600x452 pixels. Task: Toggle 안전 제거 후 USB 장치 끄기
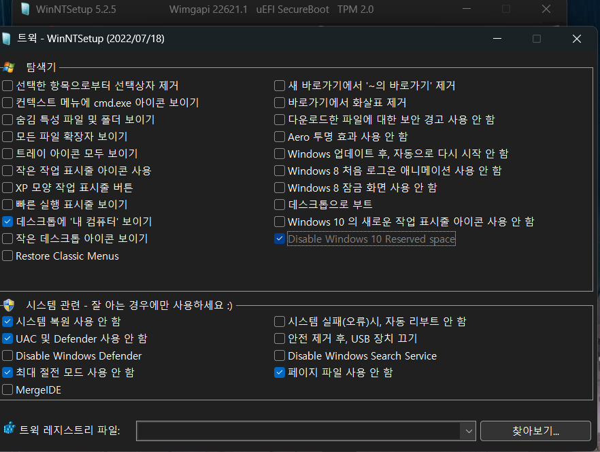point(280,338)
